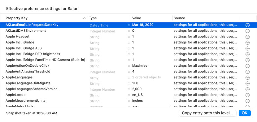257x122 pixels.
Task: Open type popup for AKLastEmailListRequestDateKey
Action: [129, 25]
